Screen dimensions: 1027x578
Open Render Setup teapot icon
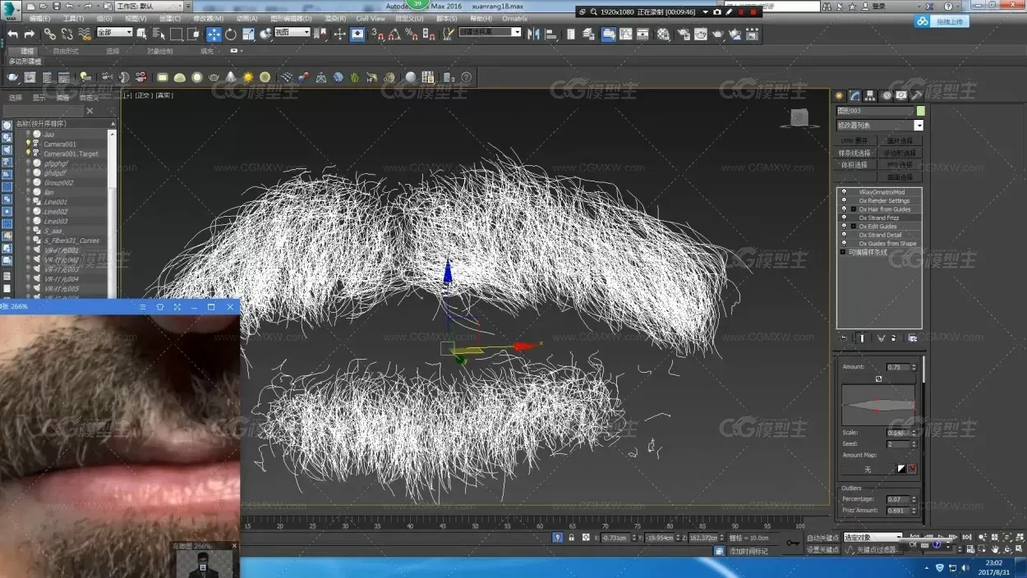coord(684,34)
